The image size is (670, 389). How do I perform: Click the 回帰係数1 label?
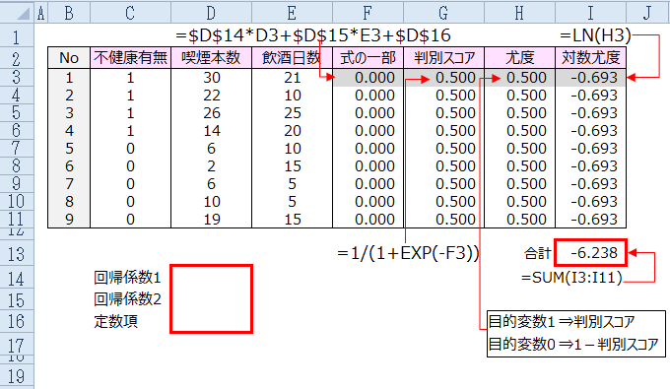(127, 278)
